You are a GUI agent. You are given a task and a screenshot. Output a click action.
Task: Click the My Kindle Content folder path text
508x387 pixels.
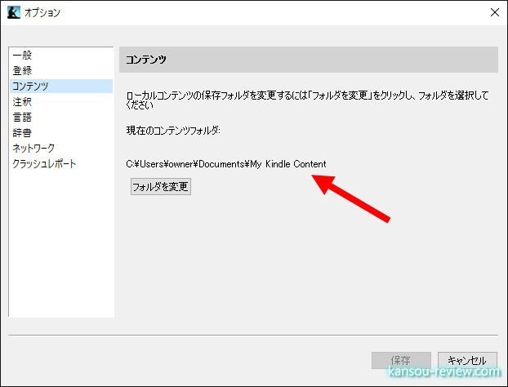coord(225,164)
